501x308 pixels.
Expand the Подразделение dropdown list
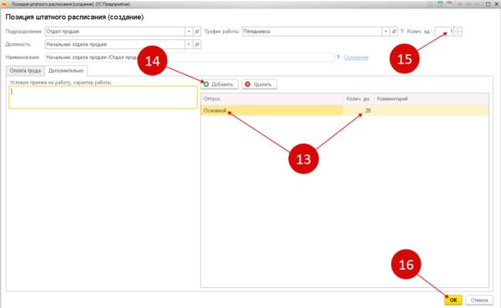[189, 32]
